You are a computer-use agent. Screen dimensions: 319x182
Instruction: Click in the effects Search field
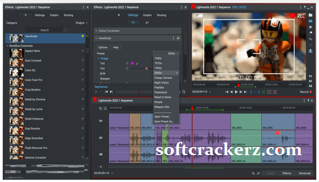click(x=45, y=30)
